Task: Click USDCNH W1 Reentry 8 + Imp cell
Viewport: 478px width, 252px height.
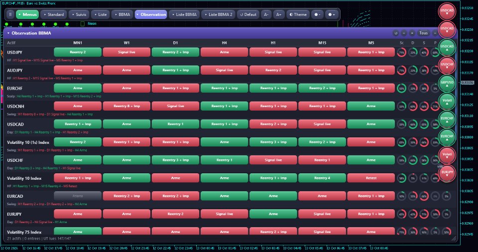Action: (126, 106)
